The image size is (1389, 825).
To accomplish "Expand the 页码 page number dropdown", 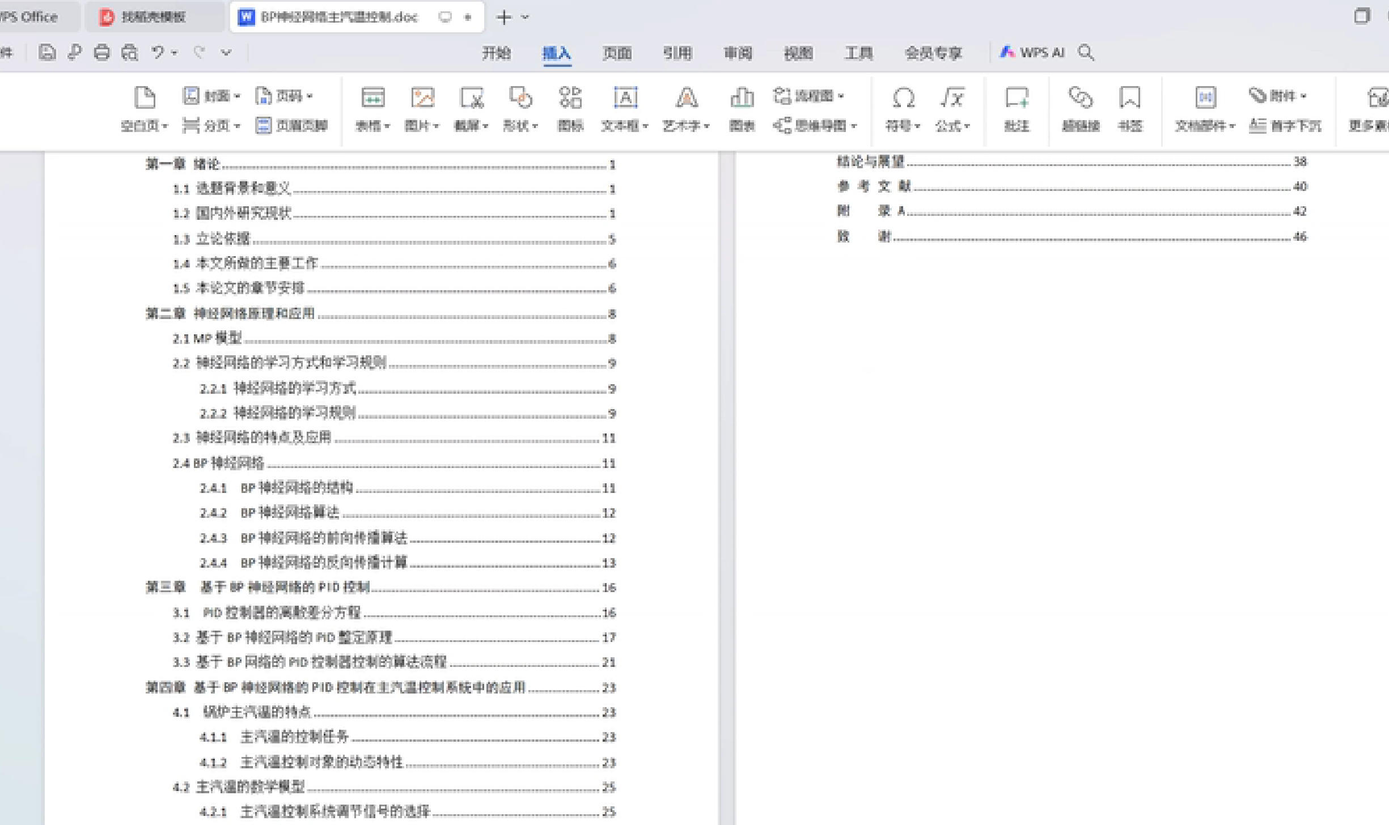I will [x=310, y=96].
